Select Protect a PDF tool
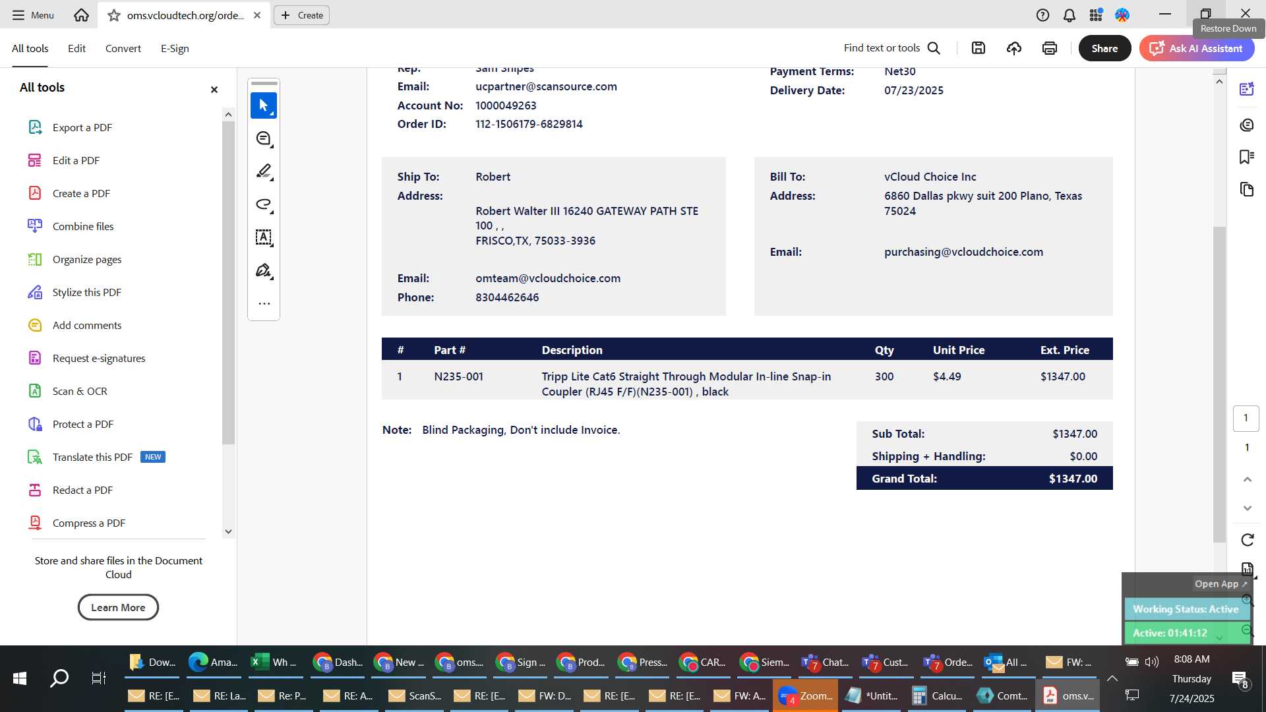Viewport: 1266px width, 712px height. coord(71,424)
